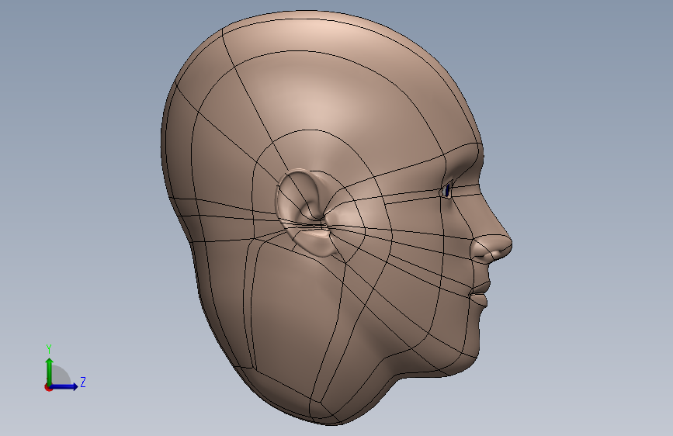673x436 pixels.
Task: Select the ear on the head model
Action: 305,213
